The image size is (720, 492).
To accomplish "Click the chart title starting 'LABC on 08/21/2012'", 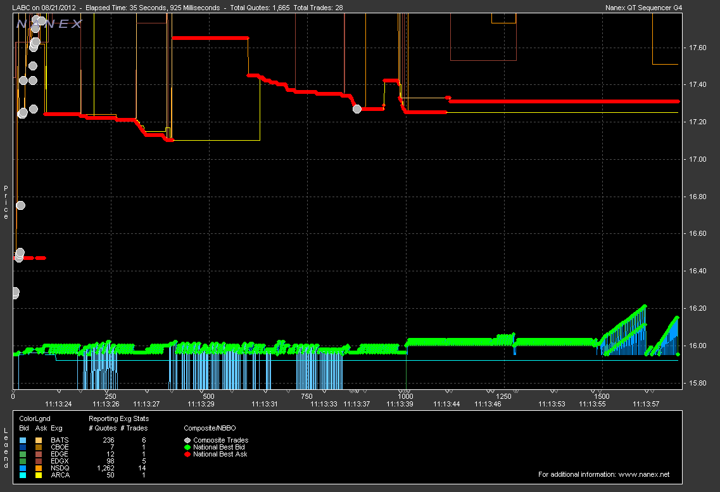I will click(177, 8).
